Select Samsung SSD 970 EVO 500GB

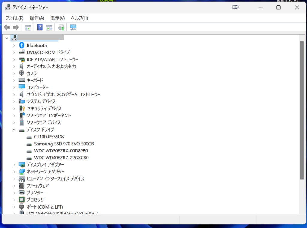click(64, 144)
